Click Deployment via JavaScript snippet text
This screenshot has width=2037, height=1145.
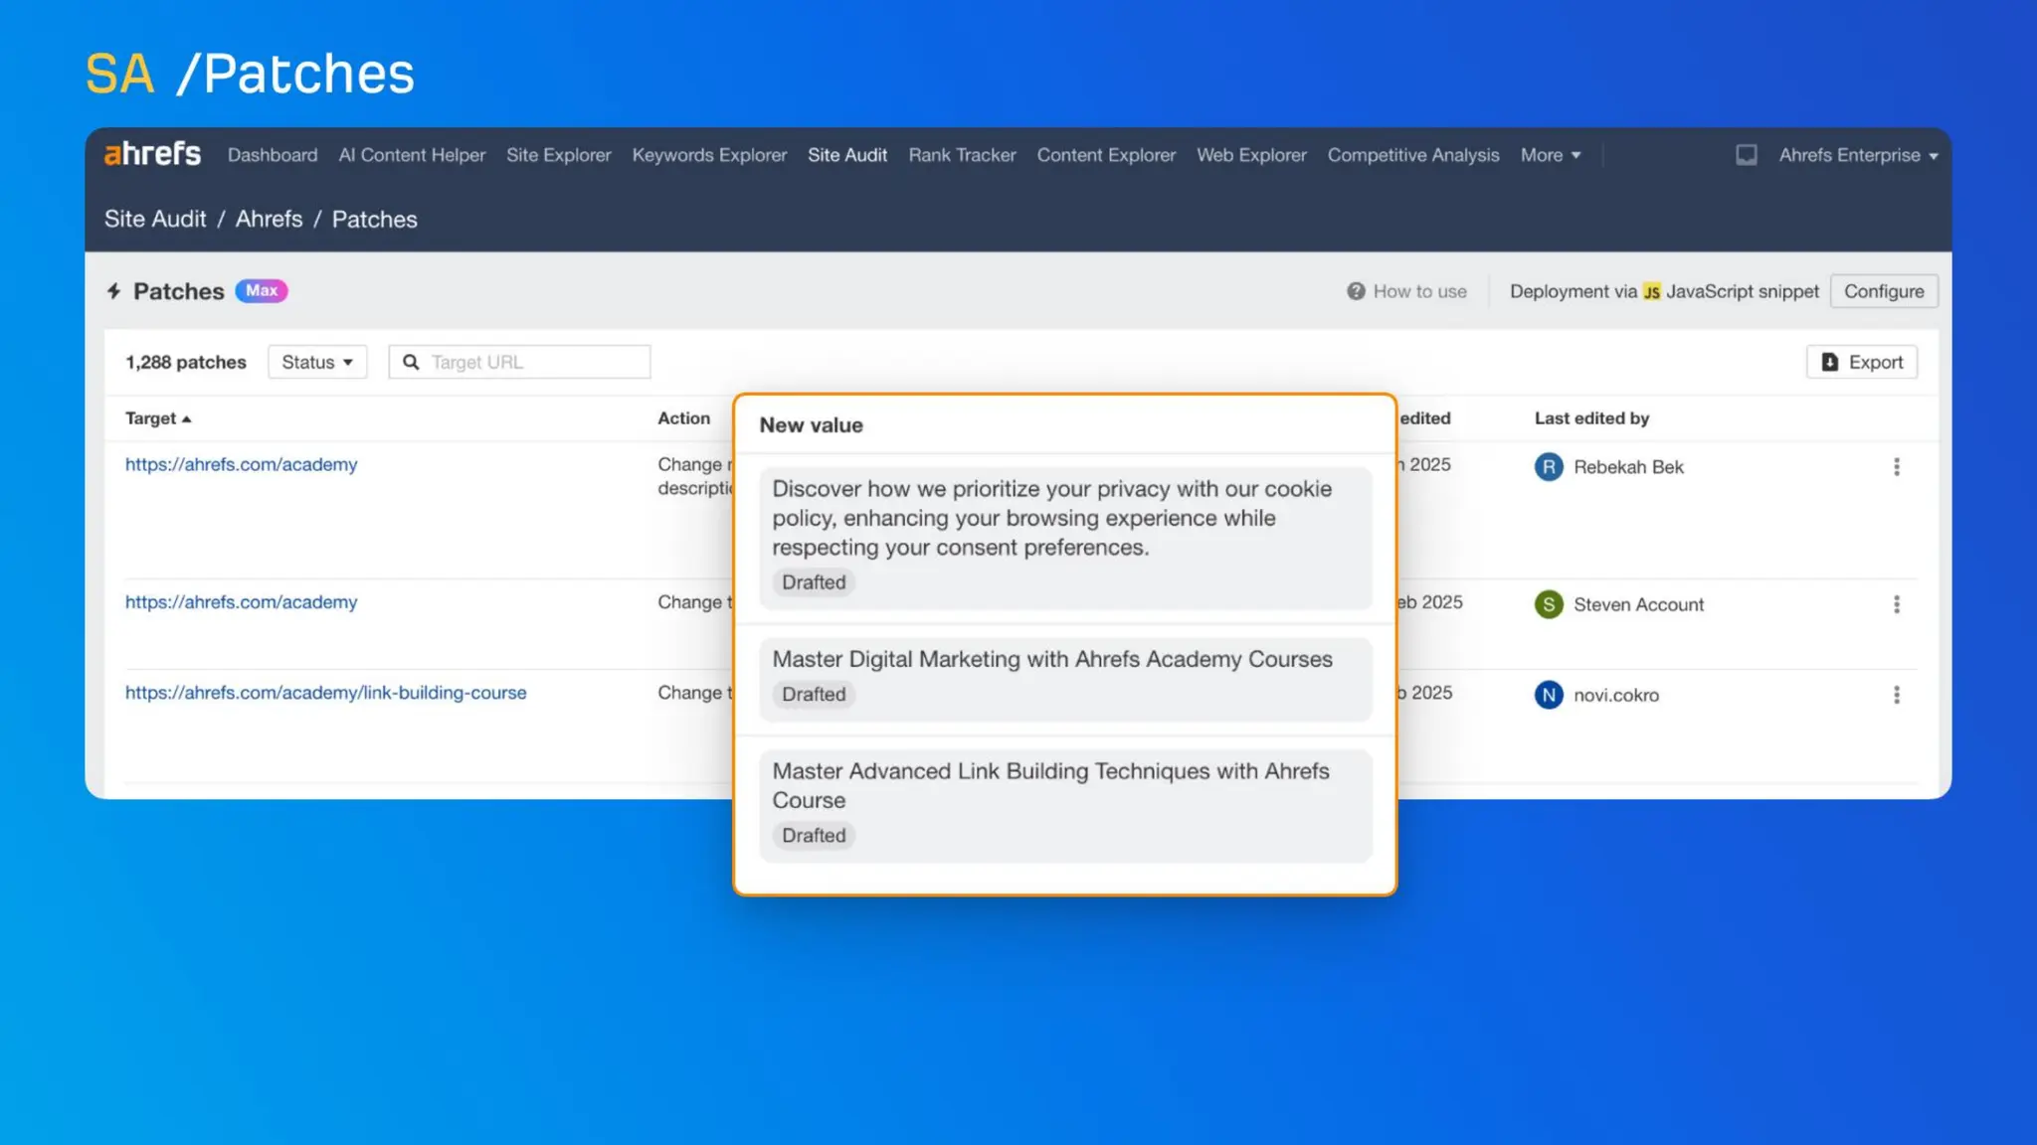pyautogui.click(x=1664, y=291)
